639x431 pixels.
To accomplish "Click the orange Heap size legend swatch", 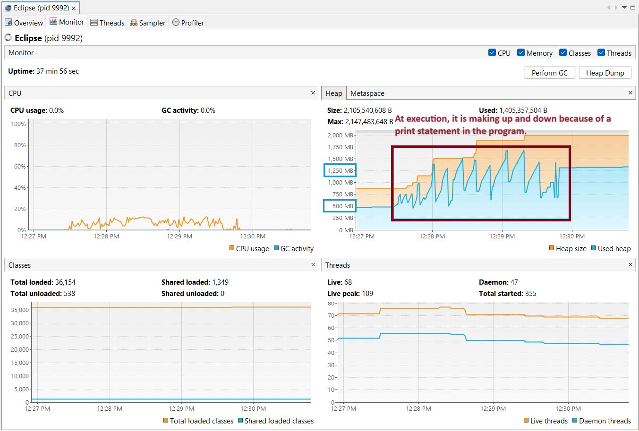I will [x=552, y=248].
